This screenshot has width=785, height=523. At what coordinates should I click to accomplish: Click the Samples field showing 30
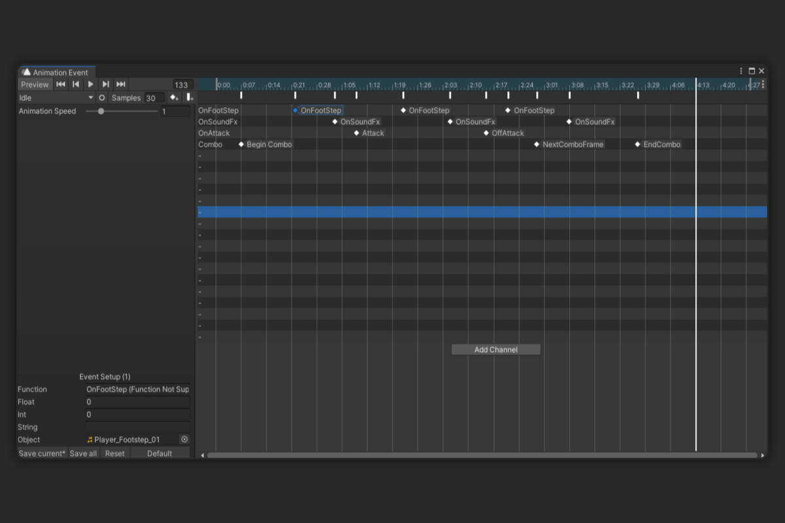[154, 98]
